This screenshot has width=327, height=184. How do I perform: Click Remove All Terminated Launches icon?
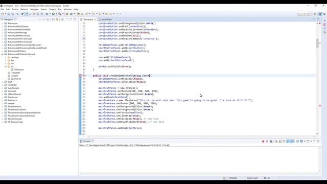pyautogui.click(x=271, y=141)
